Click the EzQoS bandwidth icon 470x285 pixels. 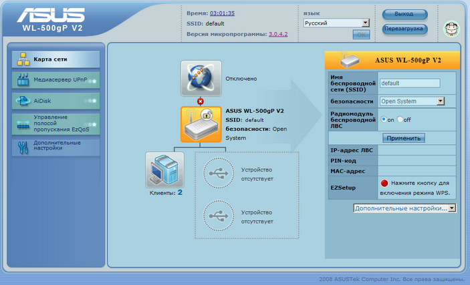pyautogui.click(x=23, y=124)
